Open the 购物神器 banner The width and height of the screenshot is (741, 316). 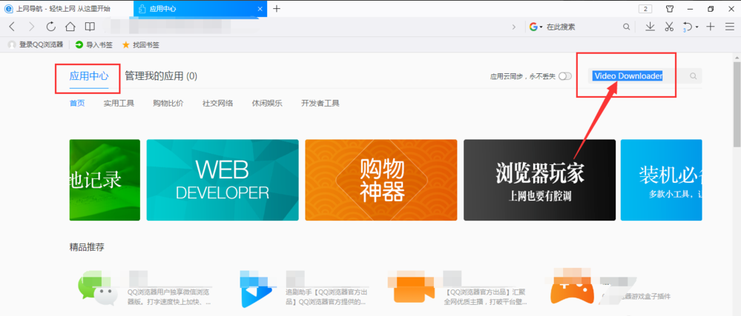click(x=381, y=180)
